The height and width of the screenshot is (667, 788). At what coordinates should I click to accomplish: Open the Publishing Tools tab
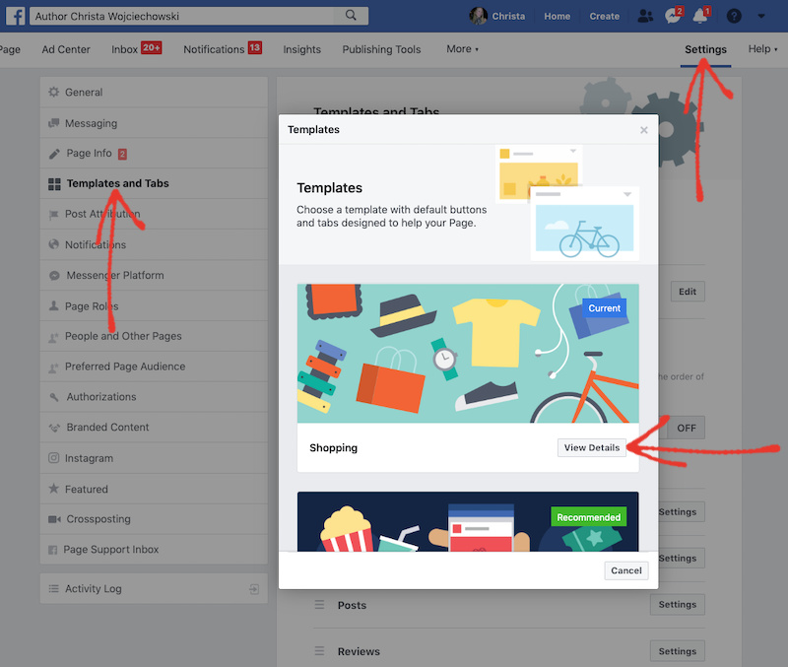[x=381, y=48]
